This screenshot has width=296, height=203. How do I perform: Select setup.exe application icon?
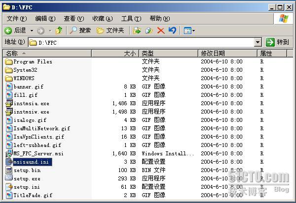tap(9, 178)
